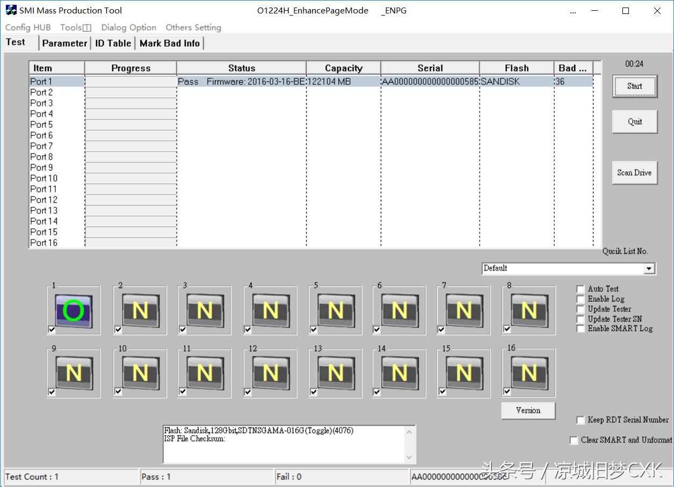Uncheck the slot 9 checkbox

coord(52,392)
